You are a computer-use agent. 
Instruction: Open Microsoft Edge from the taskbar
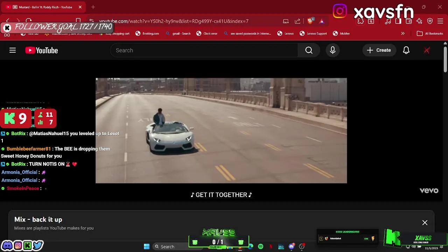(x=251, y=247)
